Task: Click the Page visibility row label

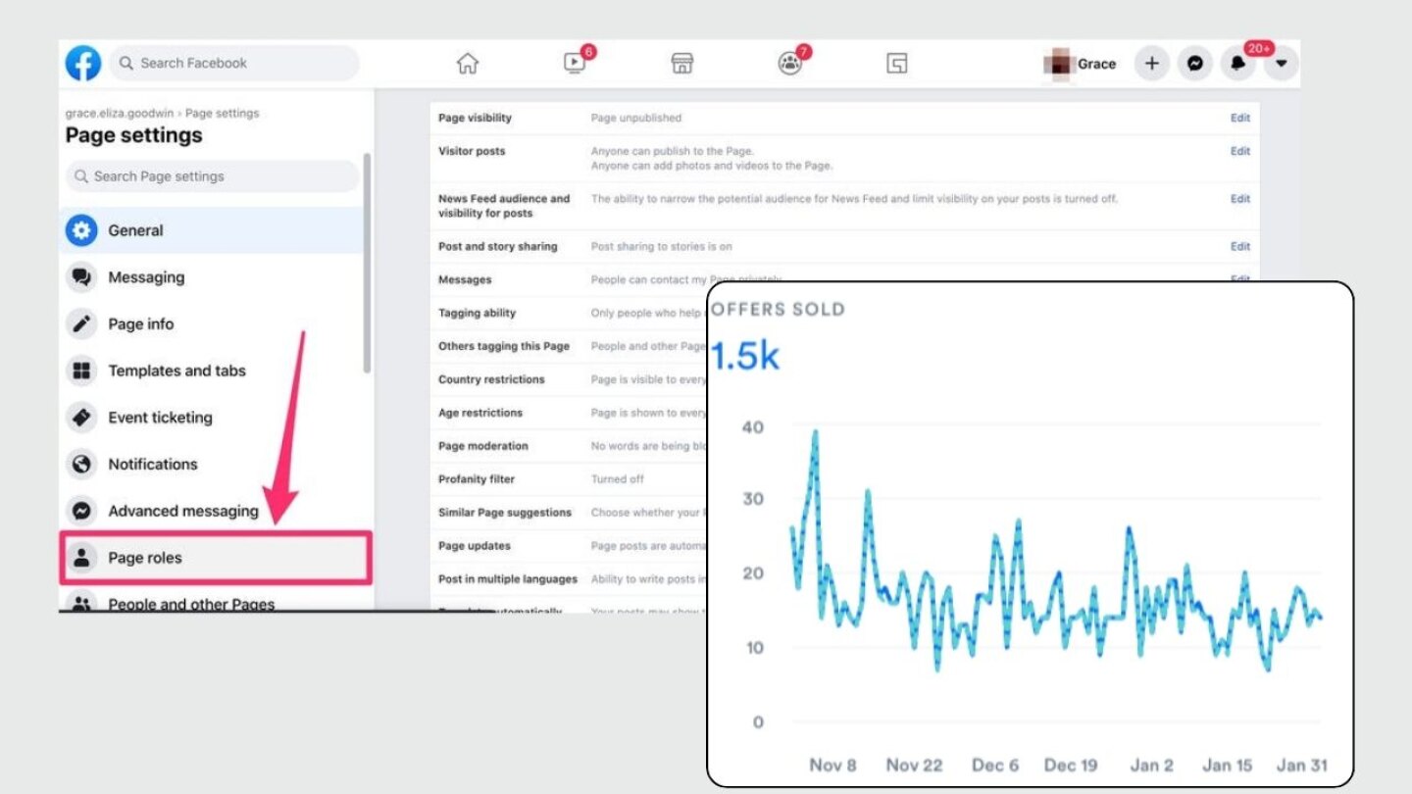Action: [x=475, y=118]
